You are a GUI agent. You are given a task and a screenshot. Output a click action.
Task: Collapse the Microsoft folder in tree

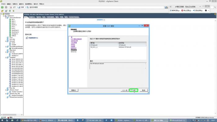[x=6, y=41]
